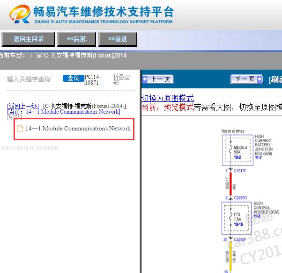The width and height of the screenshot is (282, 273).
Task: Go to next page with 下一页
Action: click(246, 79)
